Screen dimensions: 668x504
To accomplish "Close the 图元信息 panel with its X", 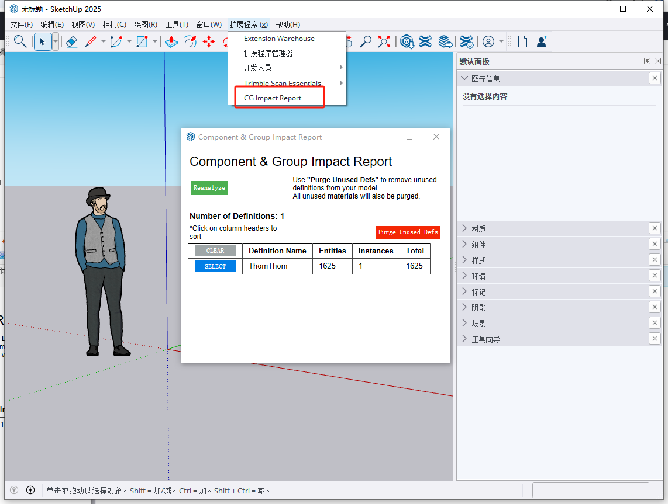I will point(655,78).
